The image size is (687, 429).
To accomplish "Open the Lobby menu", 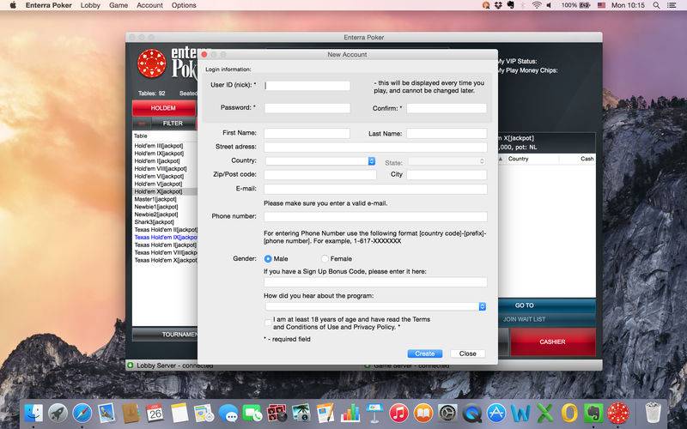I will [x=90, y=5].
